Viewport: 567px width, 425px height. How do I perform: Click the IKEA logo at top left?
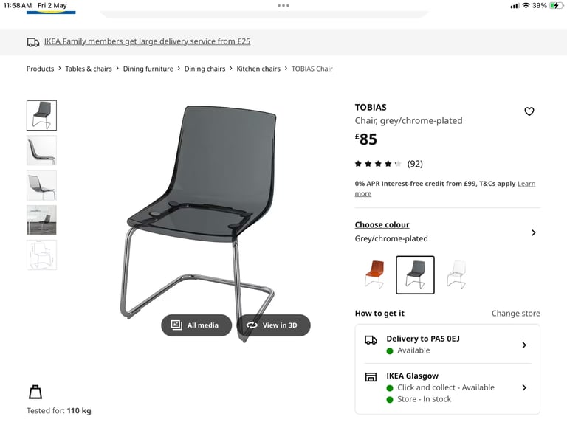pos(51,13)
